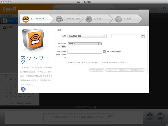Select the Eye-Fi Card item in the sidebar
The height and width of the screenshot is (126, 168).
point(9,21)
